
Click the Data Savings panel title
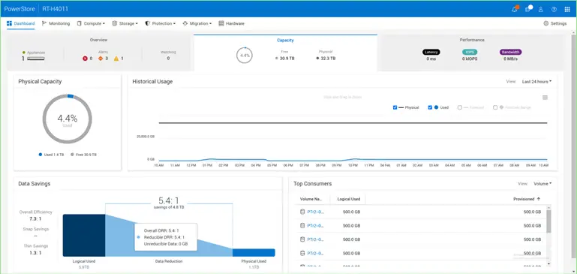coord(35,183)
